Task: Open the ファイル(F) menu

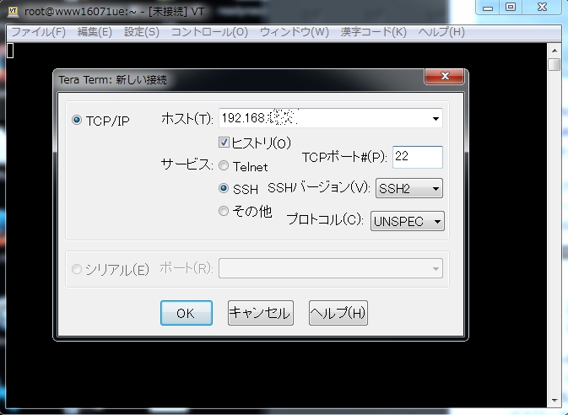Action: 38,32
